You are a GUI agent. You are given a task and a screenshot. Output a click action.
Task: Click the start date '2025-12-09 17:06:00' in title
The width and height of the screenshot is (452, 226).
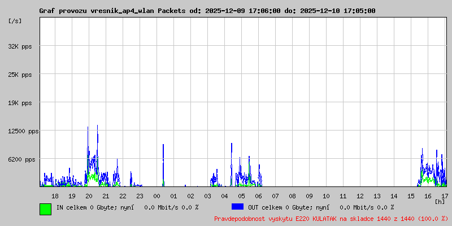243,11
